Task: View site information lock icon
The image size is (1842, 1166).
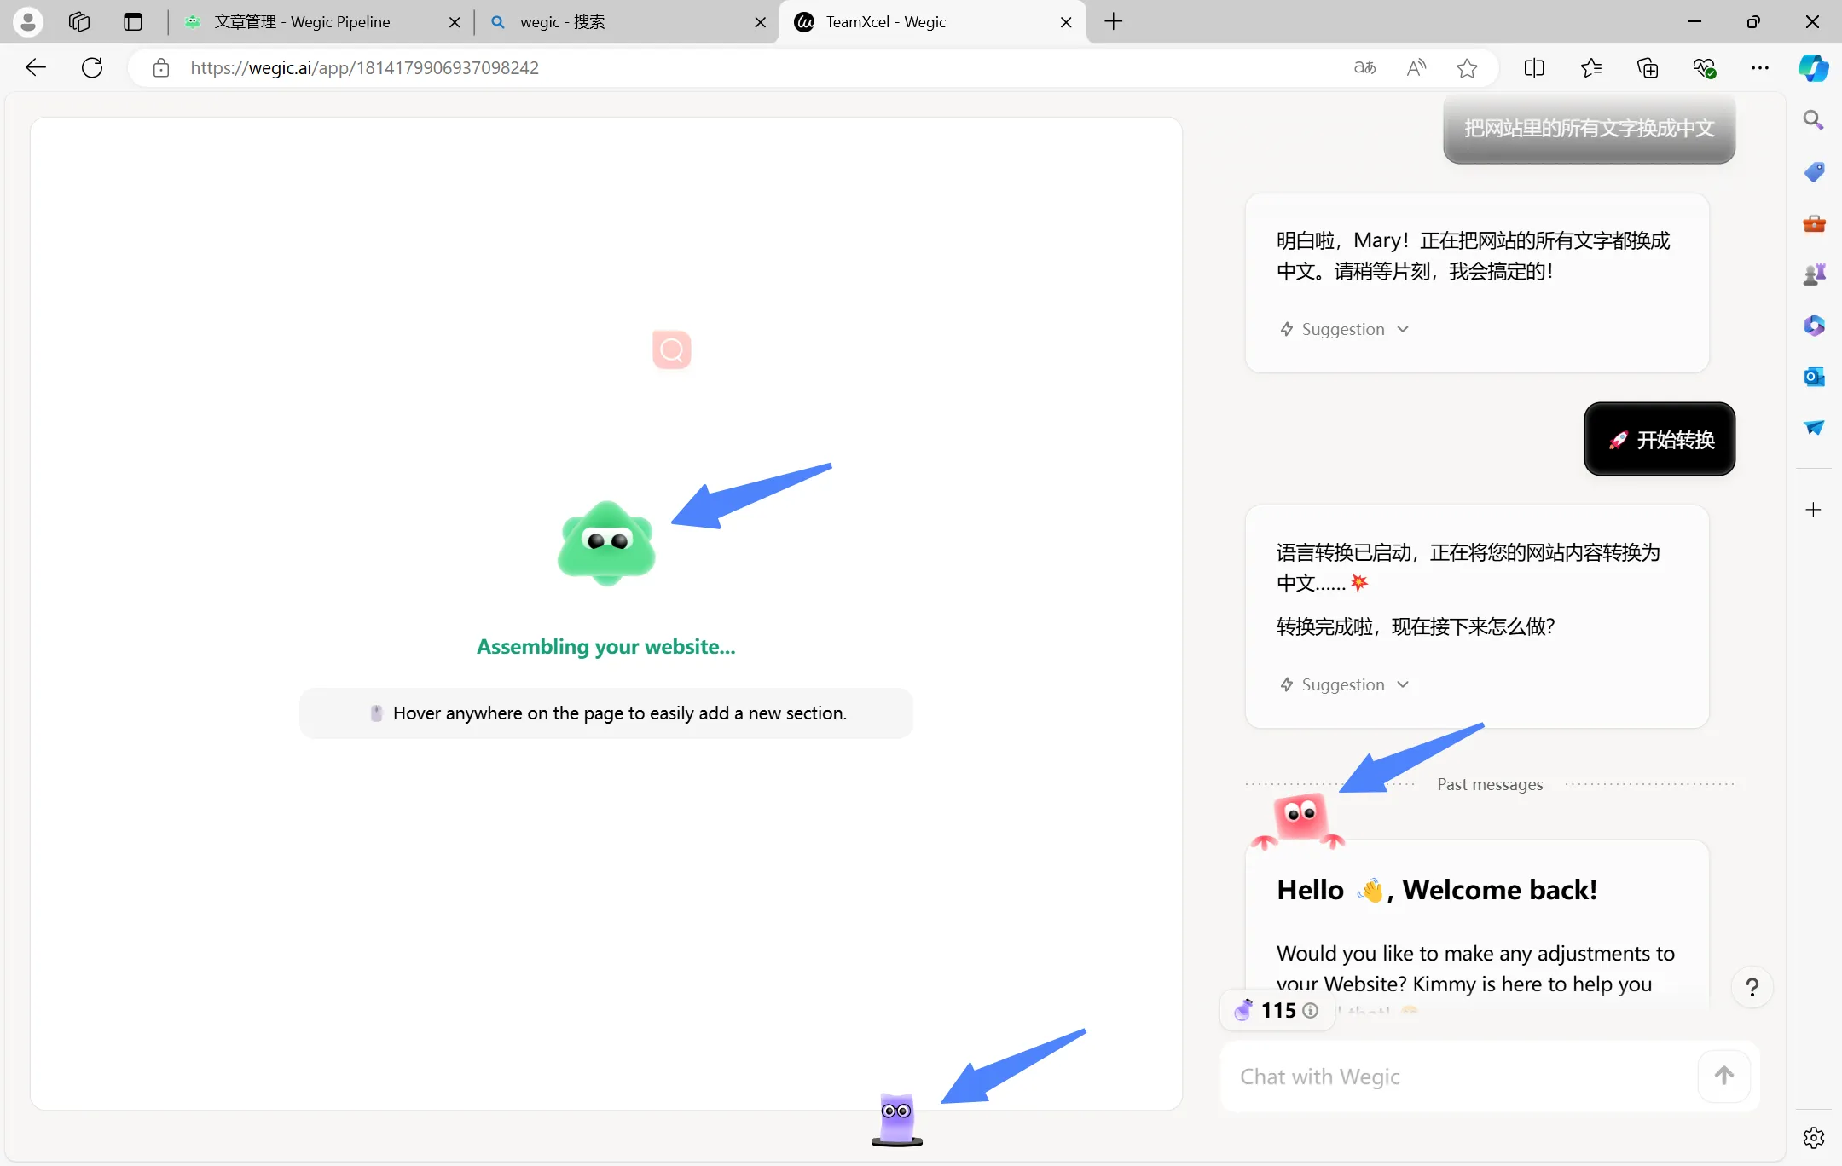Action: (x=161, y=68)
